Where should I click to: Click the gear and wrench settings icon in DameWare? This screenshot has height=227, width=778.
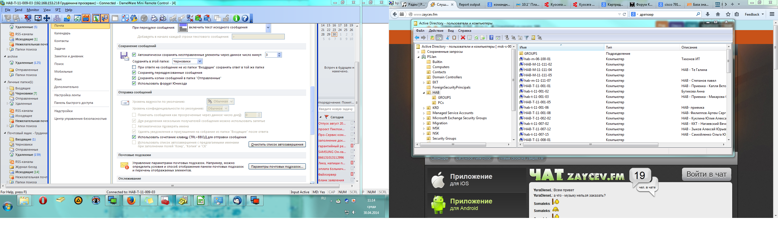click(134, 18)
